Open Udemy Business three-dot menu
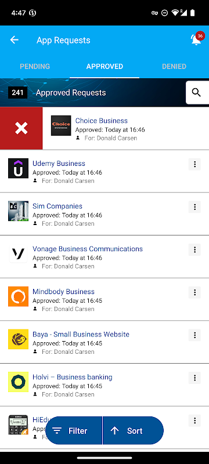Screen dimensions: 209x464 click(x=194, y=164)
